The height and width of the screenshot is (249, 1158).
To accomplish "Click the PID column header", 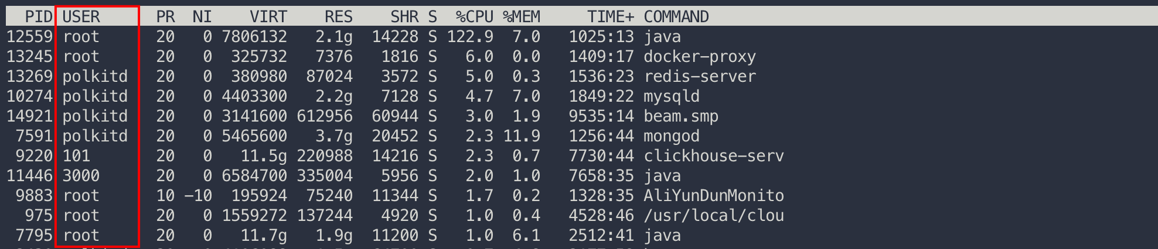I will point(39,16).
